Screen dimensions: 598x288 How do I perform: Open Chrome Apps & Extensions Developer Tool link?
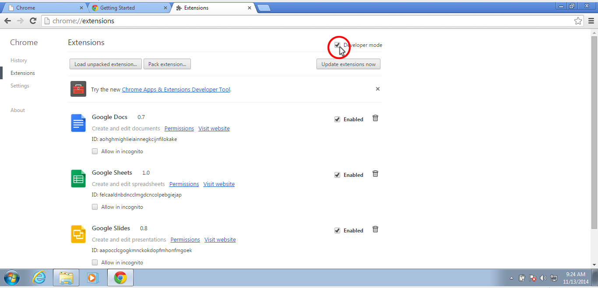tap(176, 89)
